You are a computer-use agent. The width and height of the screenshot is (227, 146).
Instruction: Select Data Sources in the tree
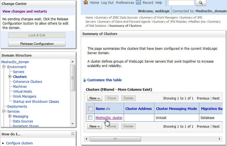click(x=23, y=121)
